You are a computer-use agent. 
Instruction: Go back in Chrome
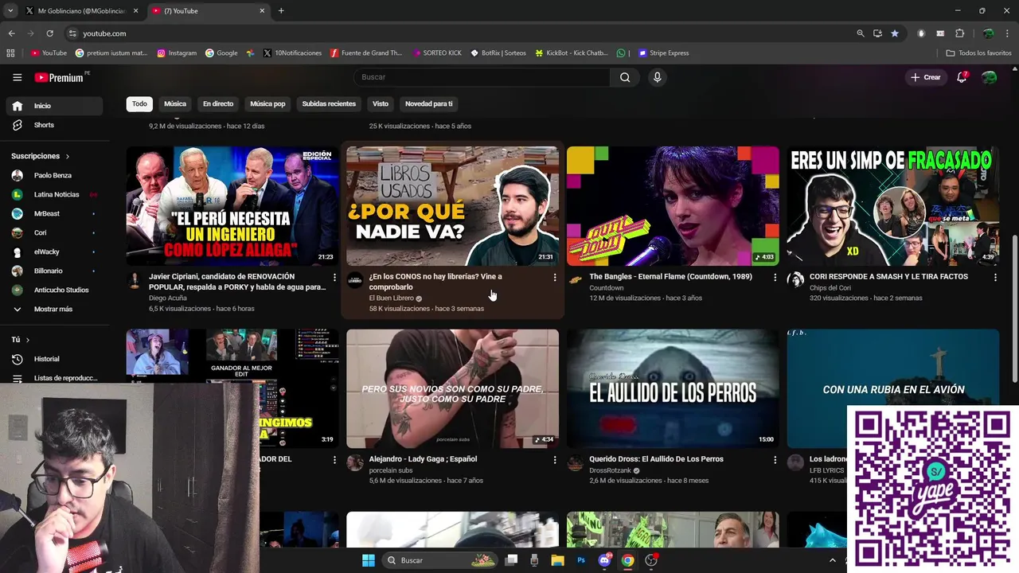tap(11, 33)
